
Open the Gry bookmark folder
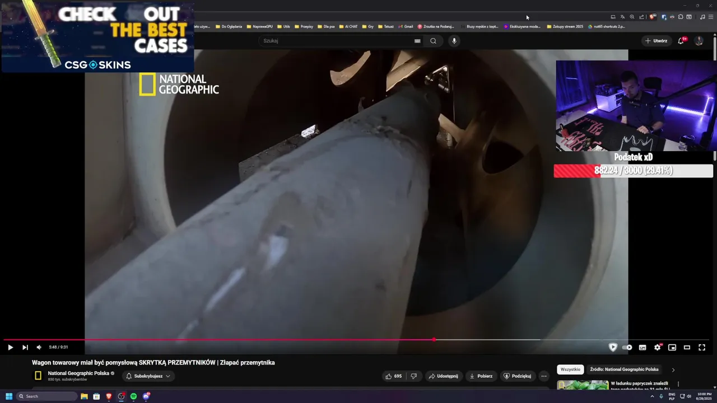pyautogui.click(x=367, y=26)
